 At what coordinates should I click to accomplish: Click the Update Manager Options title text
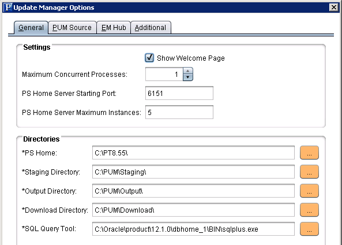point(54,8)
